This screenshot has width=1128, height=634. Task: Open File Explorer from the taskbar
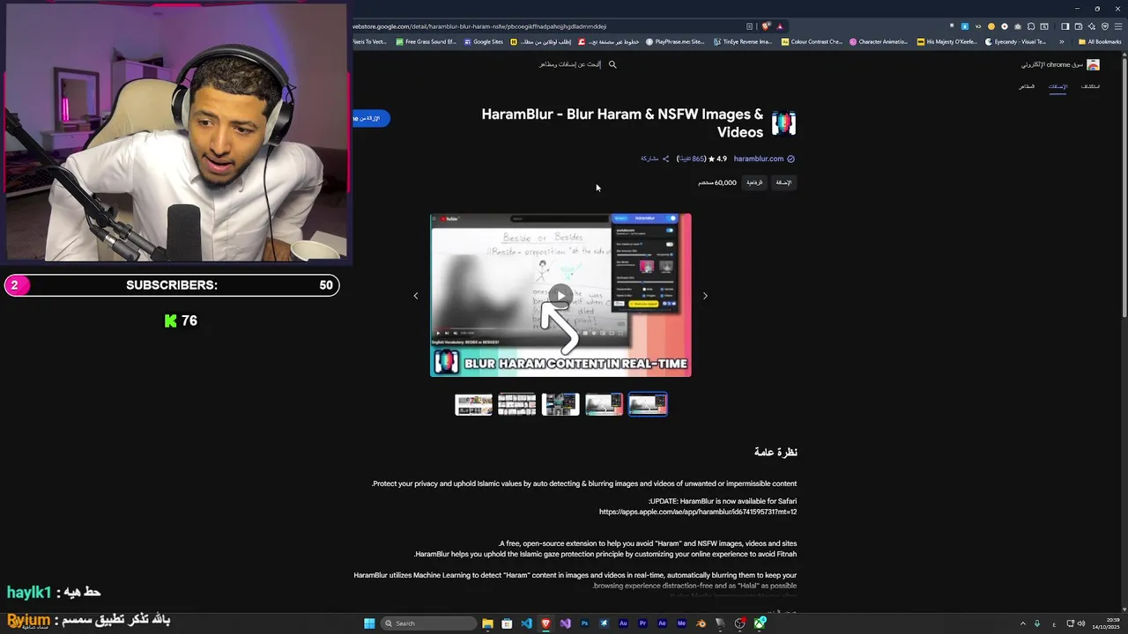pos(487,623)
